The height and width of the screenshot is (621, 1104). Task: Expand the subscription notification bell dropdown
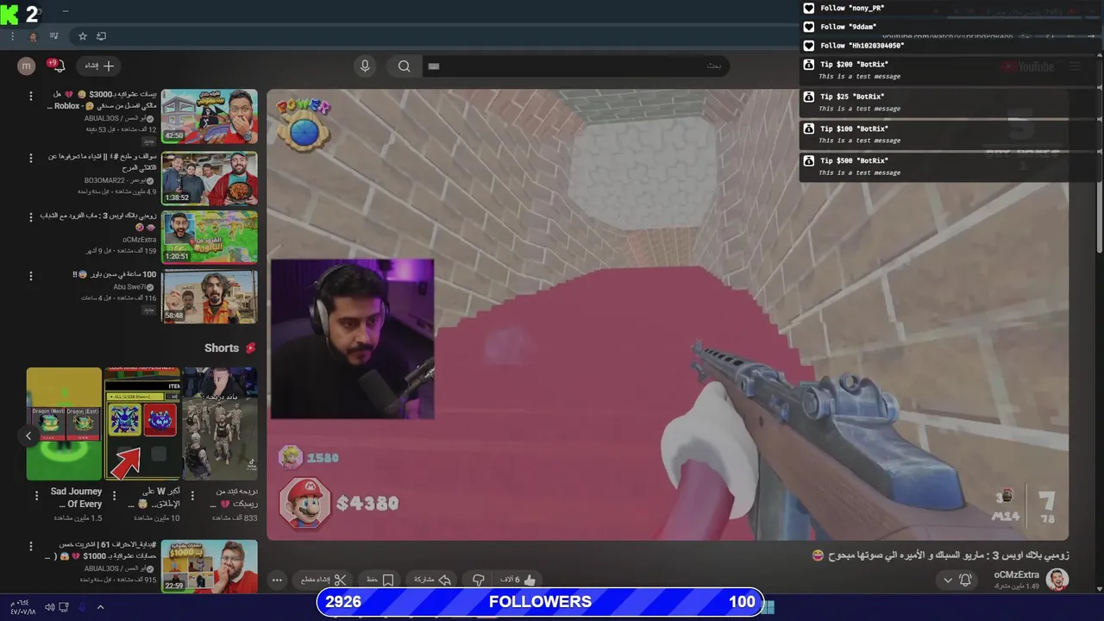coord(957,580)
